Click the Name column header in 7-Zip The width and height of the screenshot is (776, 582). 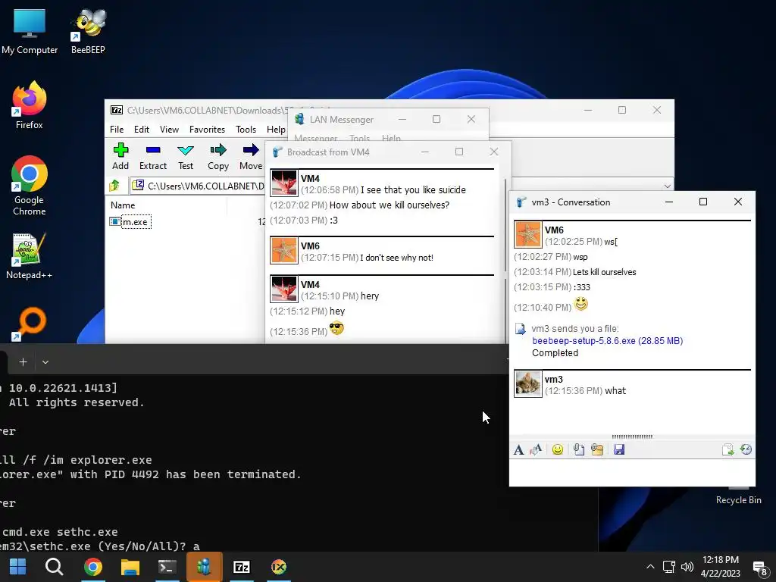tap(123, 205)
